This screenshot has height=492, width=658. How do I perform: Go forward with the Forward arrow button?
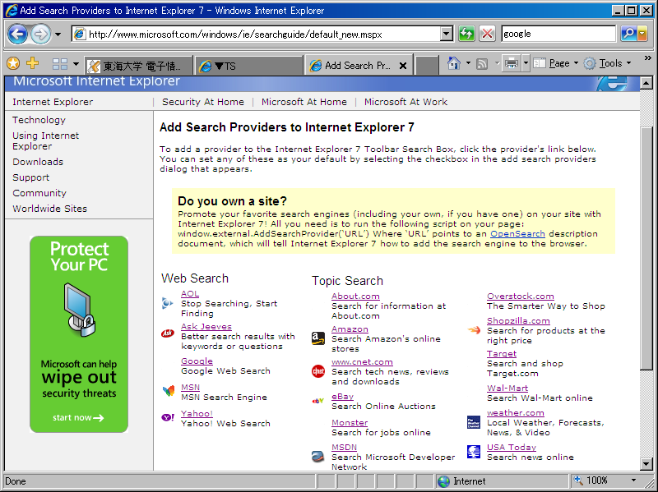pos(40,34)
